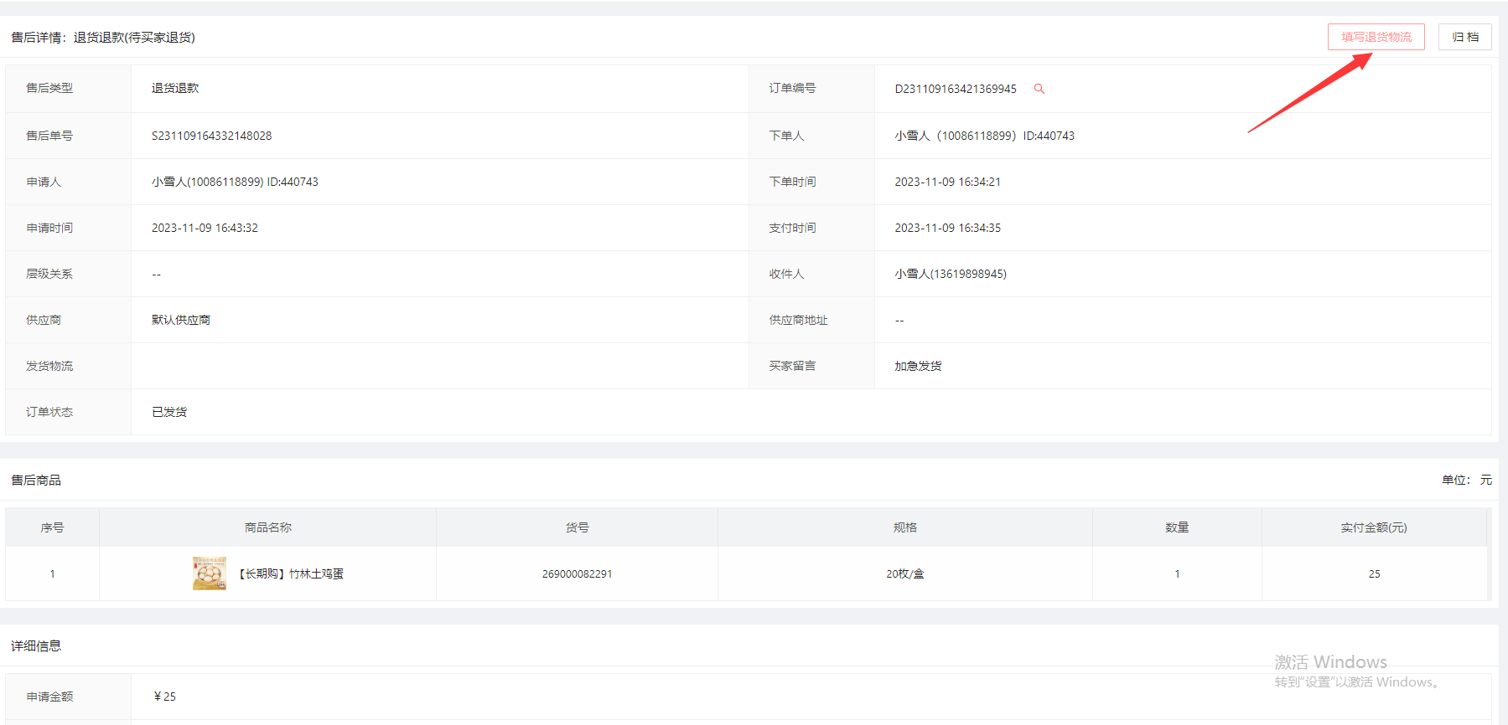Click the 实付金额(元) column header
Screen dimensions: 1508x725
[1373, 527]
